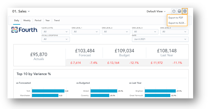Open the LFL/All Locations dropdown
The width and height of the screenshot is (211, 109).
pos(56,39)
